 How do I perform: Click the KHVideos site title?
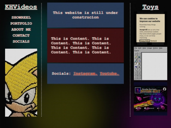(x=21, y=7)
